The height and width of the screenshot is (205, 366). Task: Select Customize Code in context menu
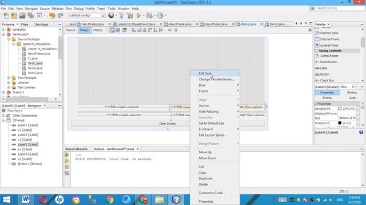[x=214, y=193]
